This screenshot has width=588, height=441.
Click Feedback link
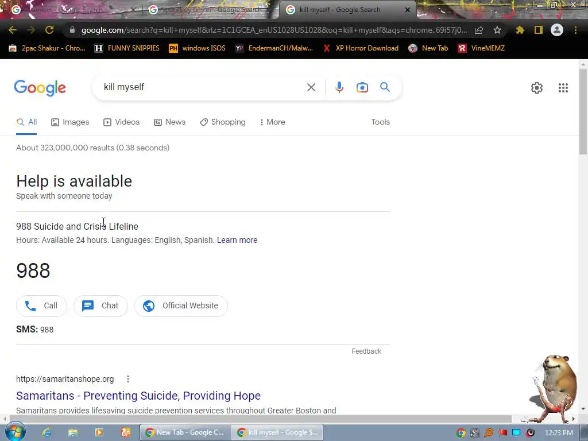(x=366, y=351)
